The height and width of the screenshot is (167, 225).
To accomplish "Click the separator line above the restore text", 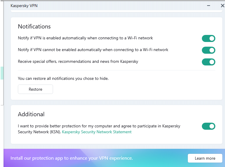I will [116, 70].
